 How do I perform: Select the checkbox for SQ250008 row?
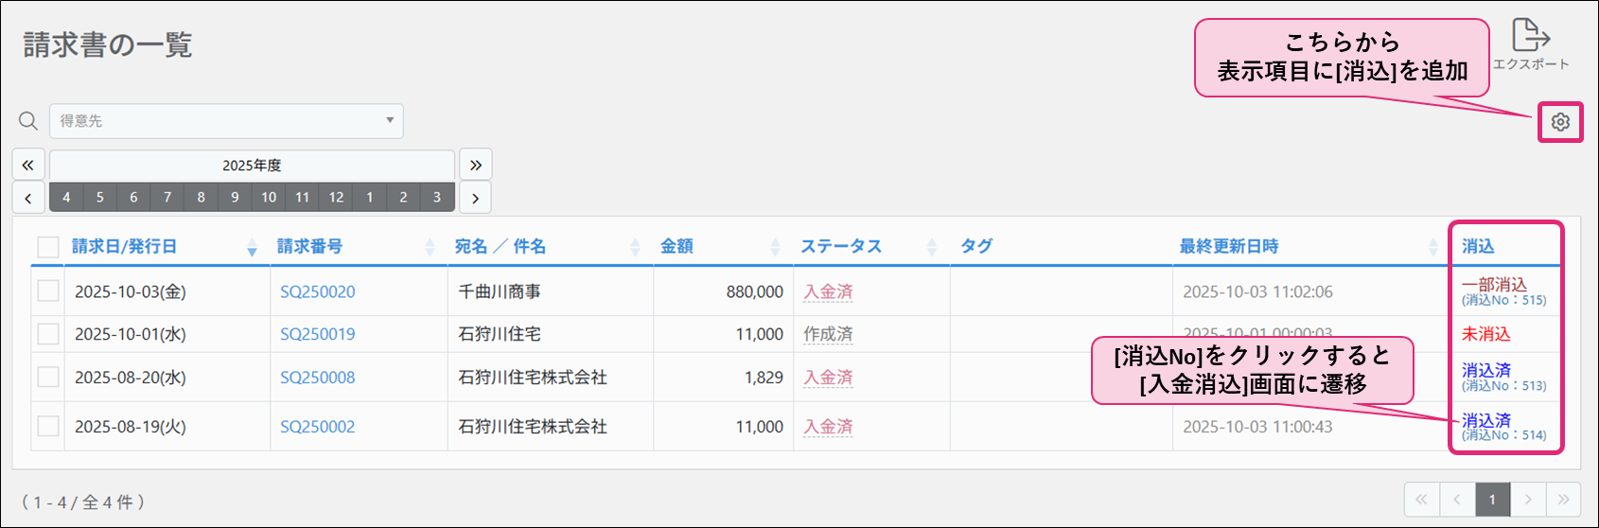pyautogui.click(x=48, y=377)
